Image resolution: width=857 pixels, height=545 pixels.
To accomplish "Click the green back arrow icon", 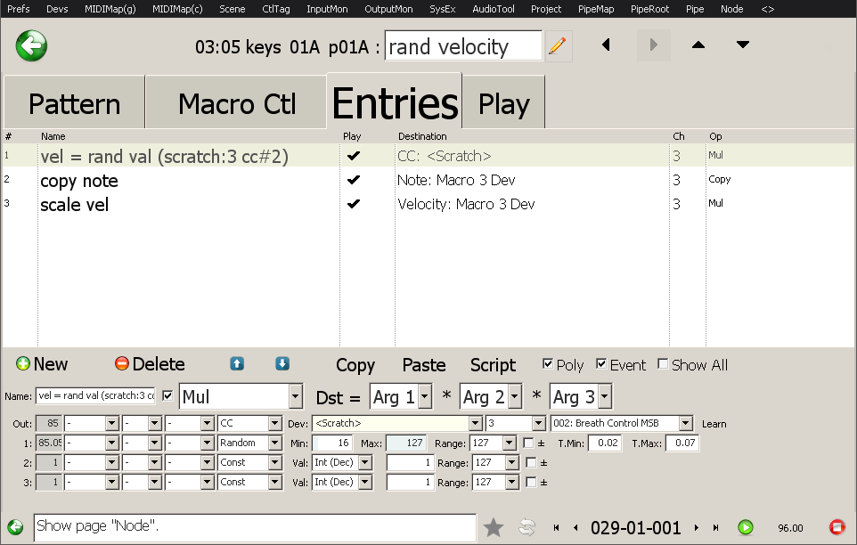I will [32, 45].
